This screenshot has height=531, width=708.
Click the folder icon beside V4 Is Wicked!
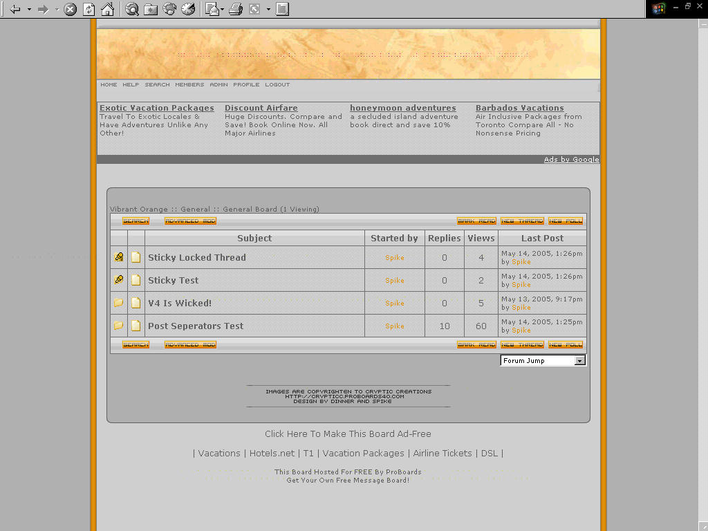(x=118, y=303)
